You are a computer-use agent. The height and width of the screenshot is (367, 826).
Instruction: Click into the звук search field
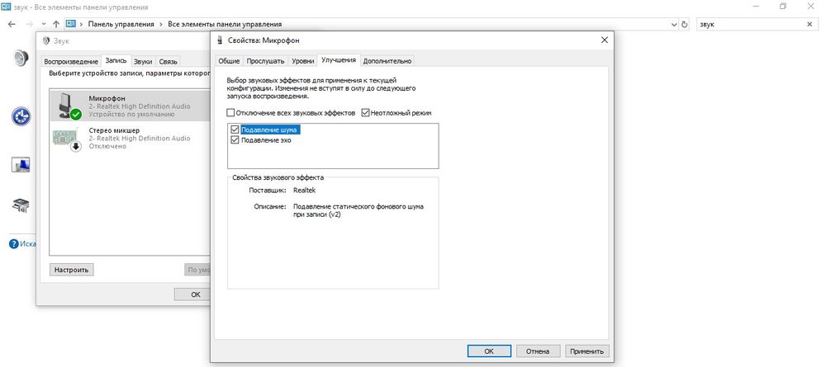click(x=751, y=24)
